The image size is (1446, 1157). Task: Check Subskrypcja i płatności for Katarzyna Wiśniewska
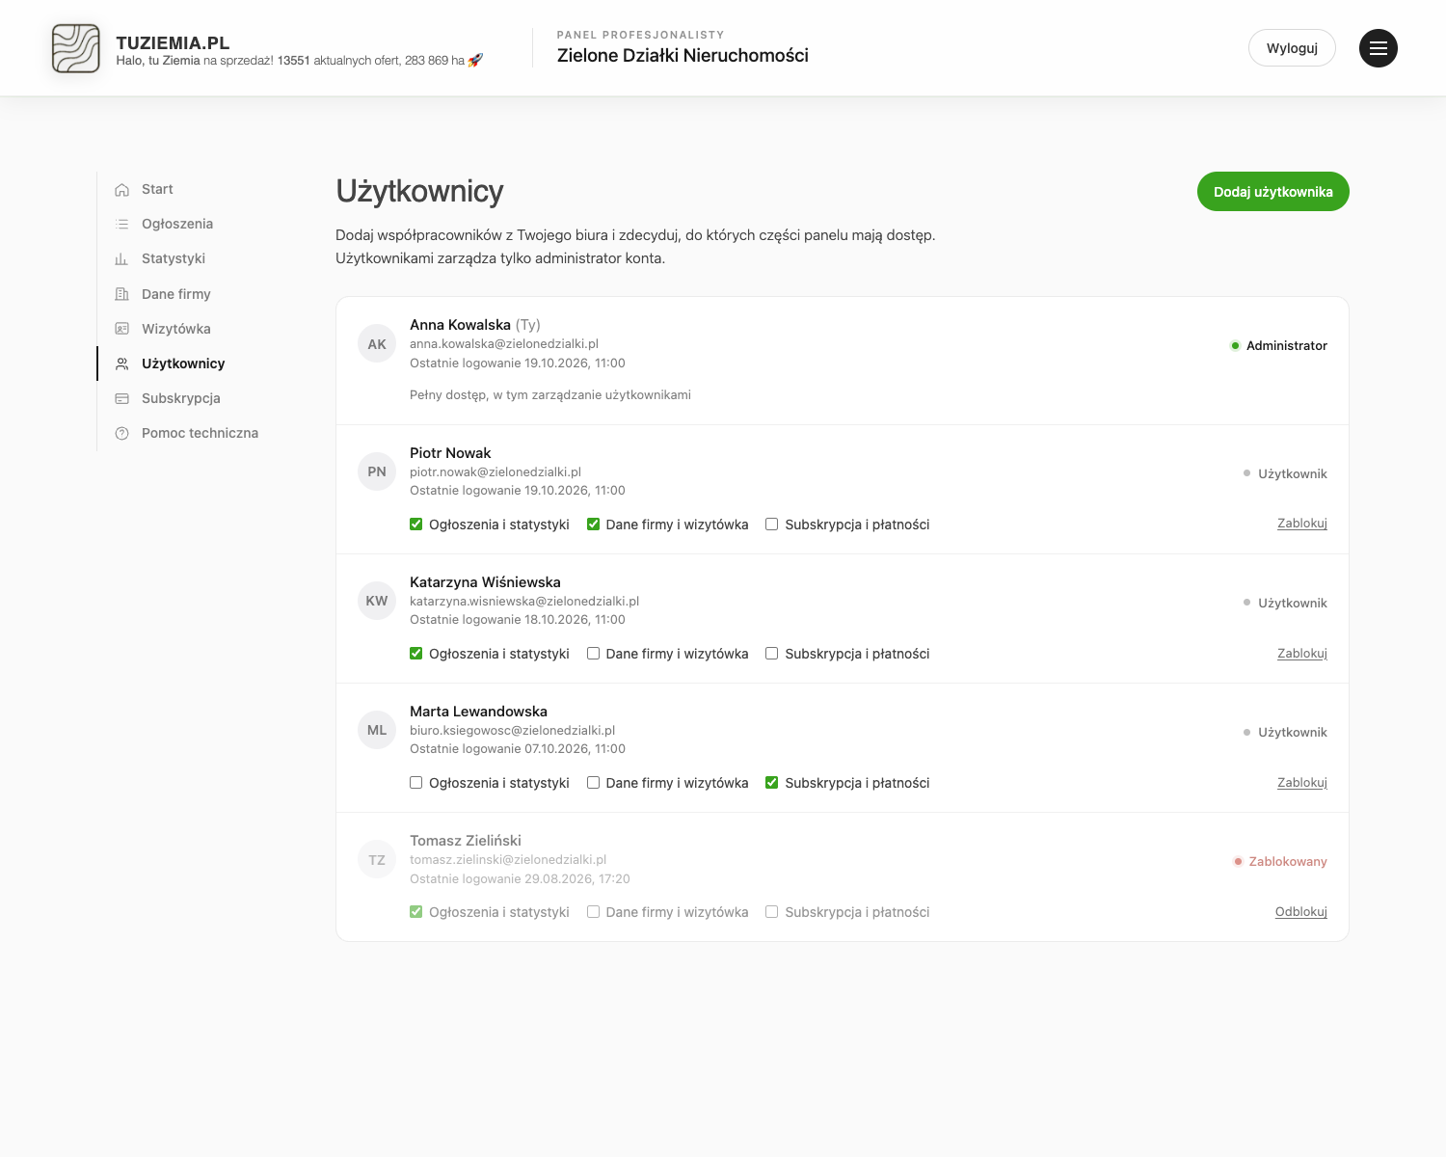(x=772, y=654)
